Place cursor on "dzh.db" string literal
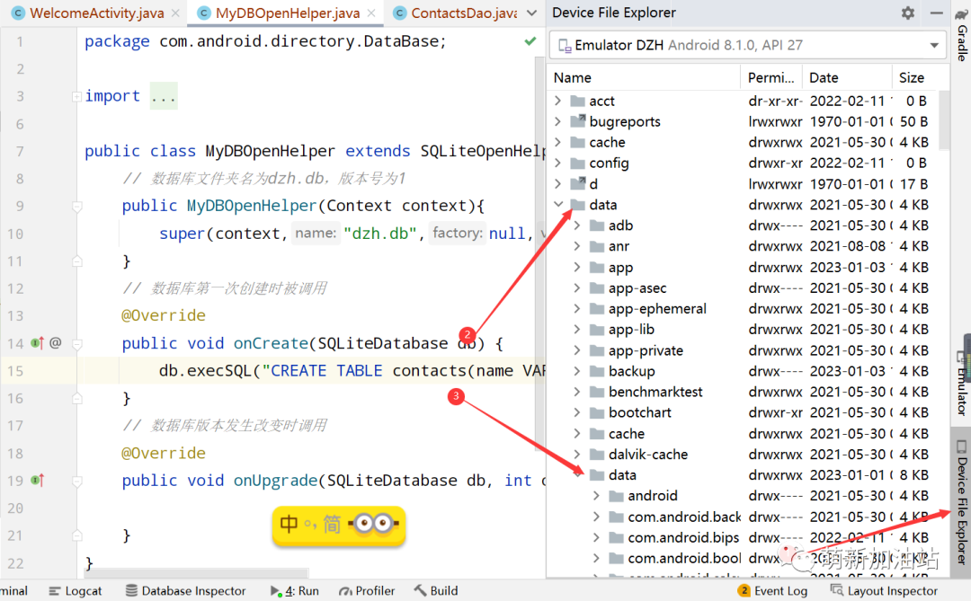The height and width of the screenshot is (601, 971). click(x=379, y=234)
